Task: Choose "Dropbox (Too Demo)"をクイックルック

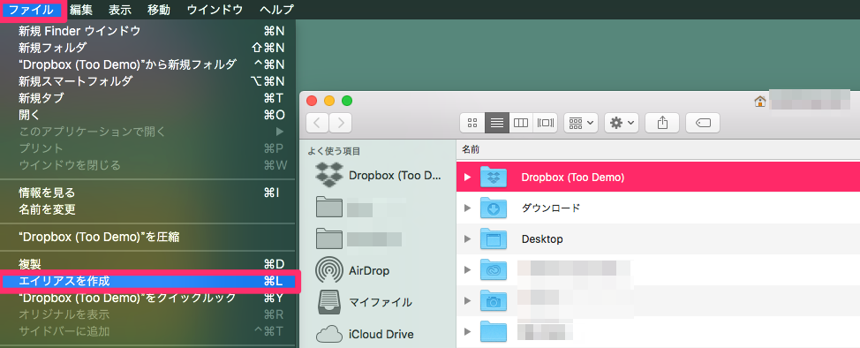Action: [x=148, y=298]
